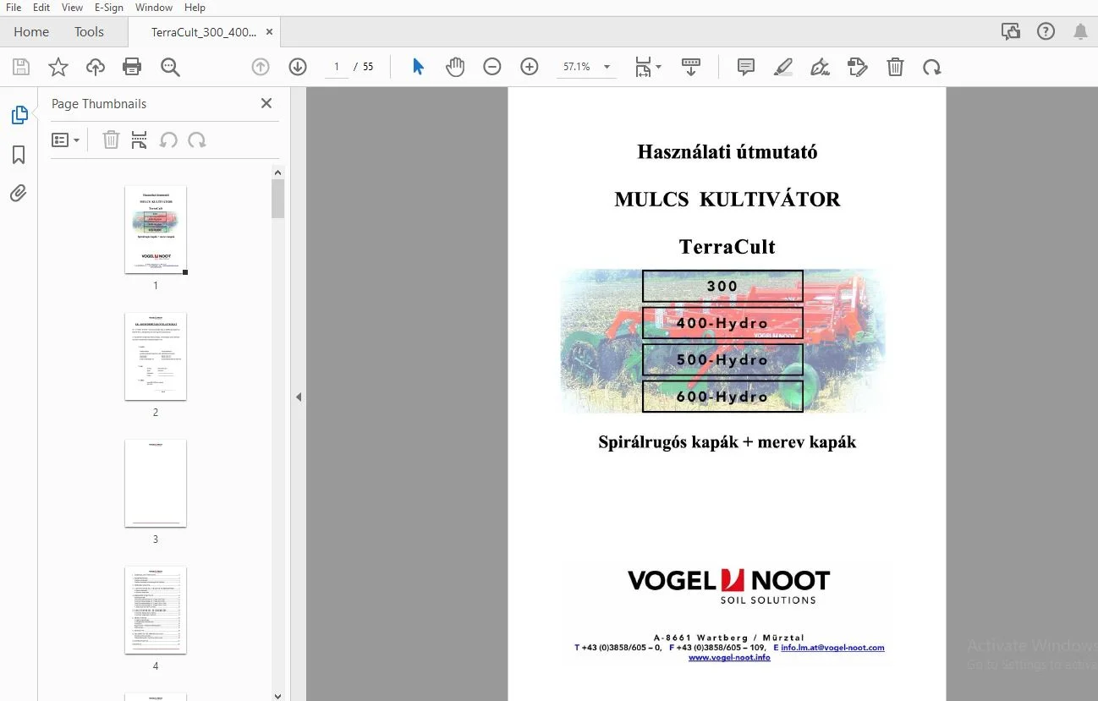Open the www.vogel-noot.info link

tap(729, 657)
